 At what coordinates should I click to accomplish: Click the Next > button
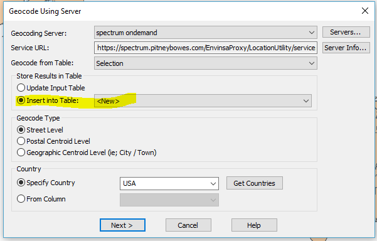click(x=122, y=225)
